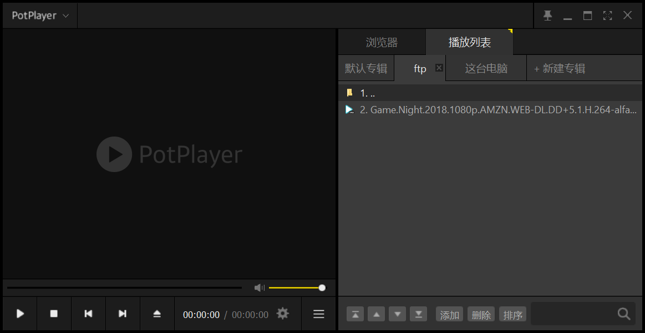This screenshot has height=333, width=645.
Task: Pin the window always on top
Action: pos(547,16)
